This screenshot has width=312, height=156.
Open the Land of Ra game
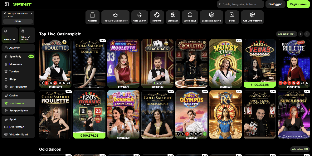(x=226, y=115)
